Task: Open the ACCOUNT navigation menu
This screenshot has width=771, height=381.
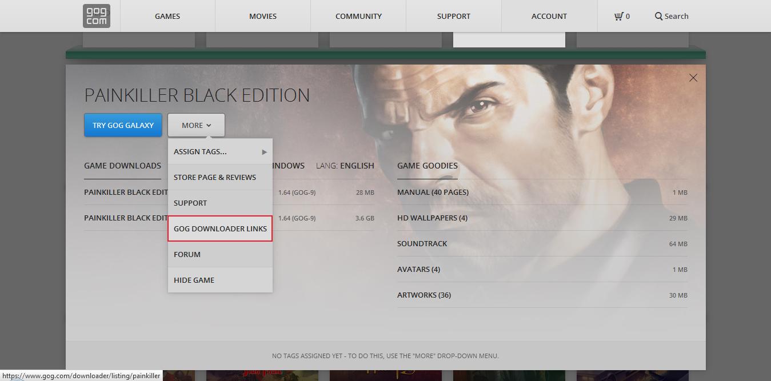Action: coord(549,16)
